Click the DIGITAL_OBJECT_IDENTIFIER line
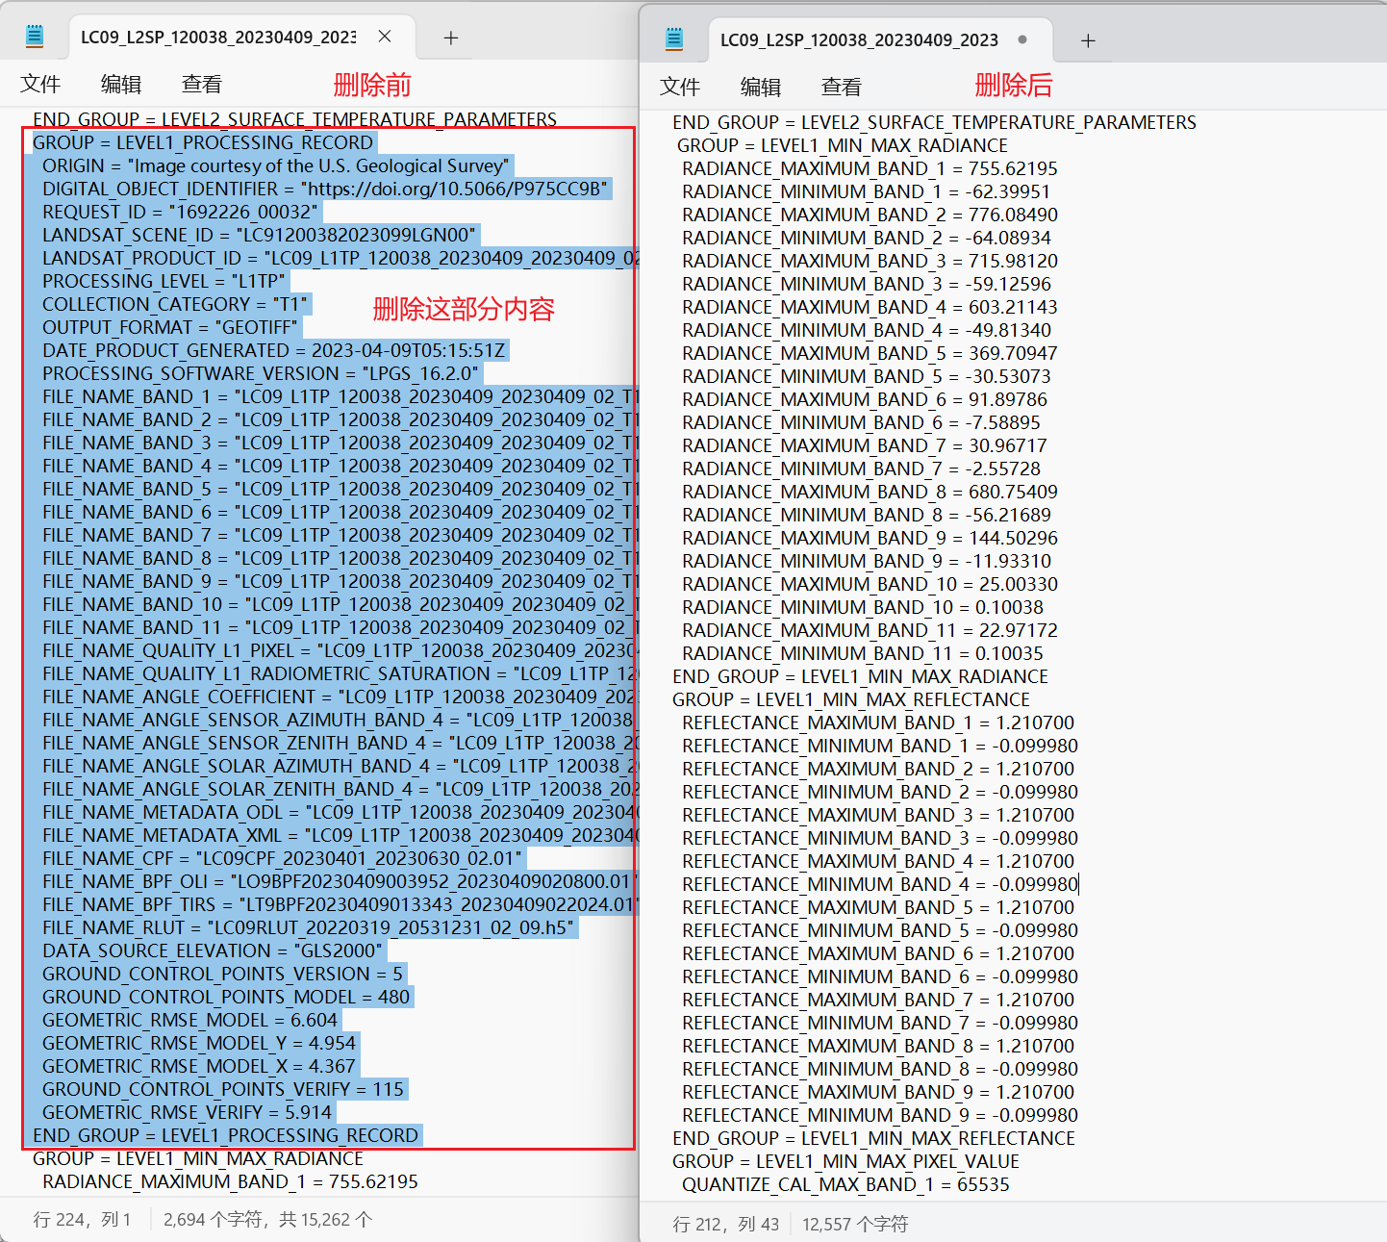The height and width of the screenshot is (1242, 1387). (325, 189)
